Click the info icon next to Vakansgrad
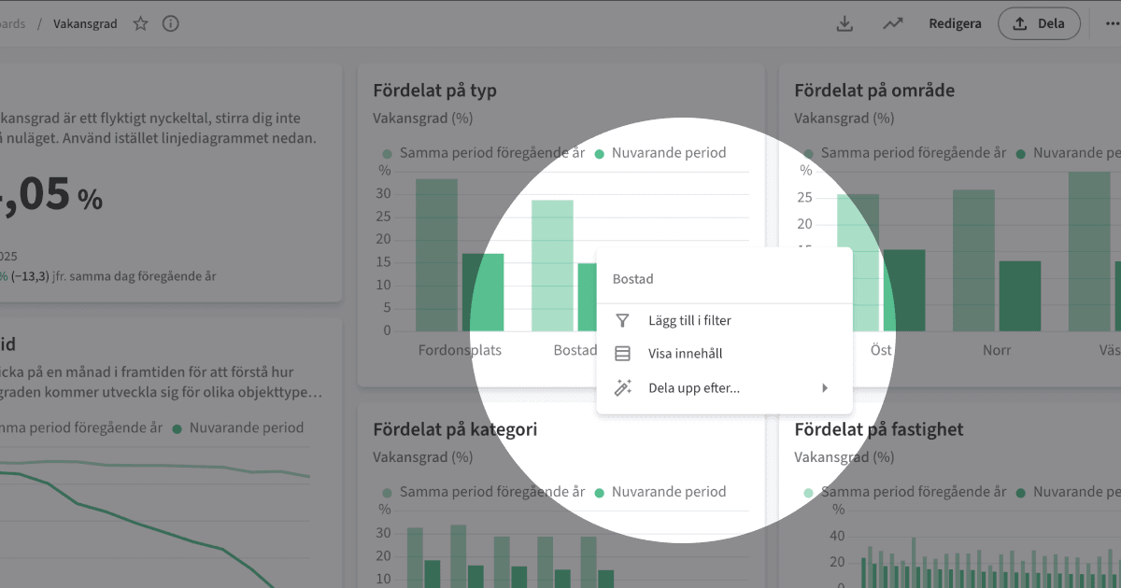This screenshot has width=1121, height=588. click(x=170, y=23)
